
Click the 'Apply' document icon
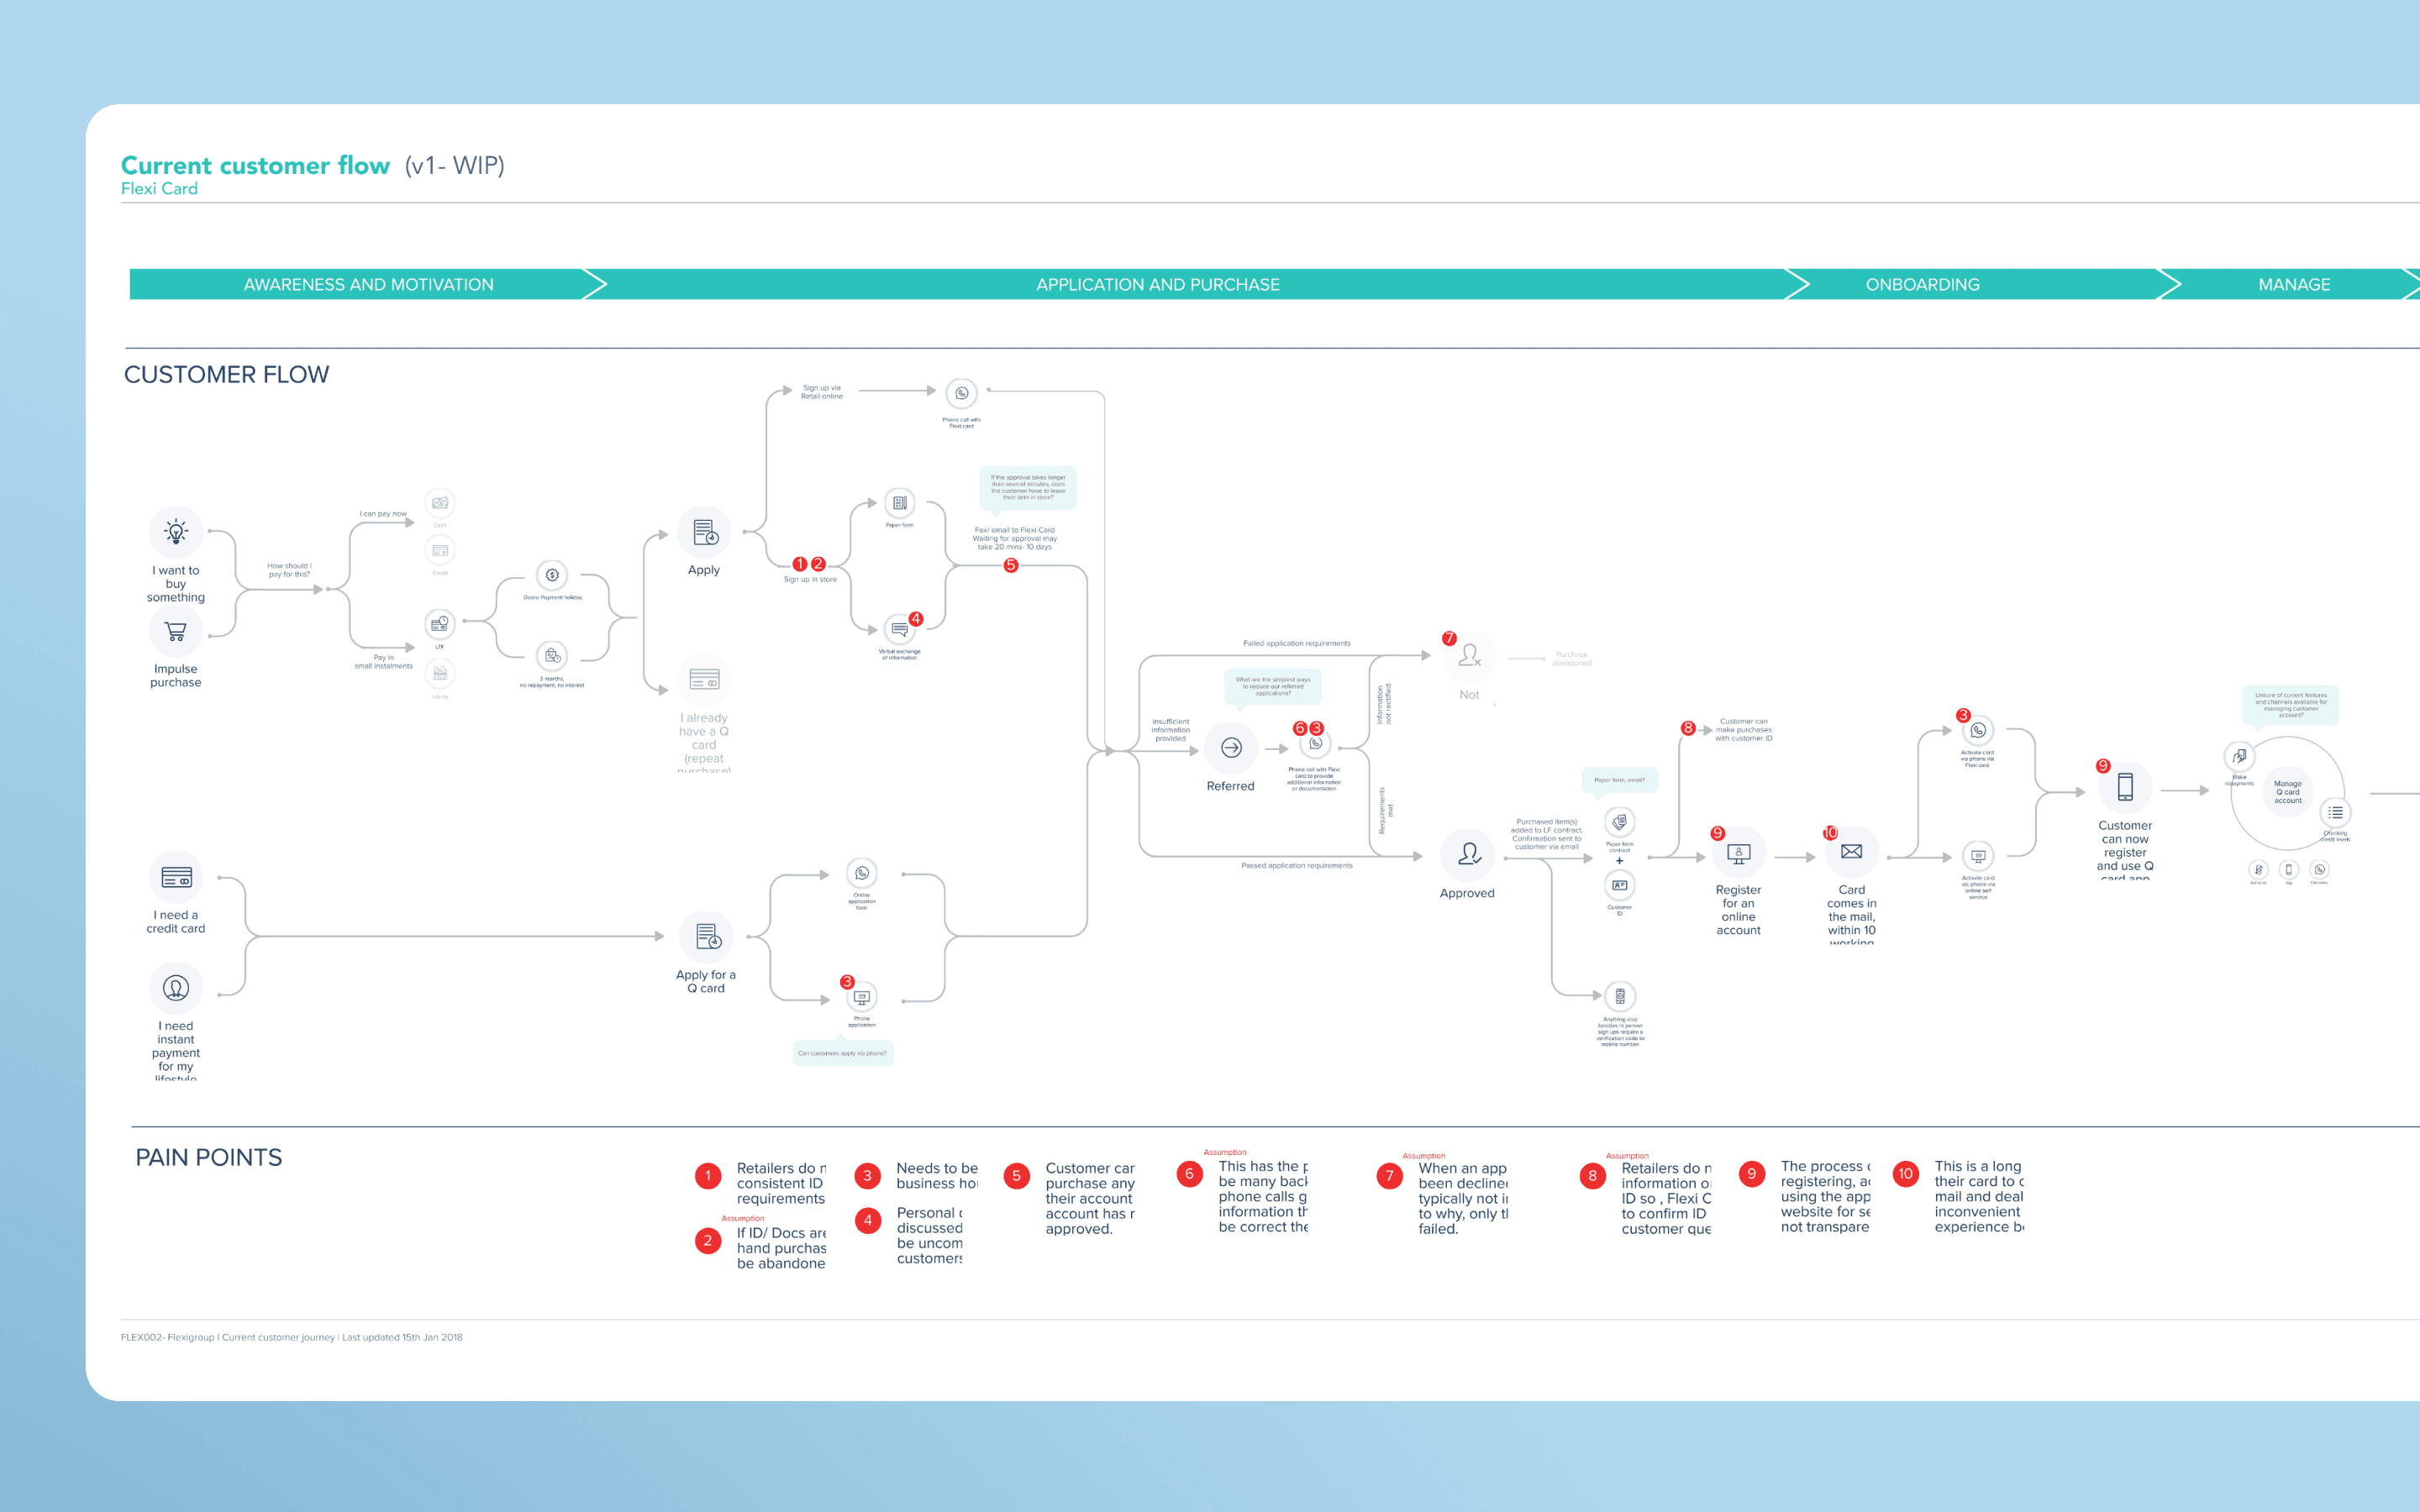(704, 532)
